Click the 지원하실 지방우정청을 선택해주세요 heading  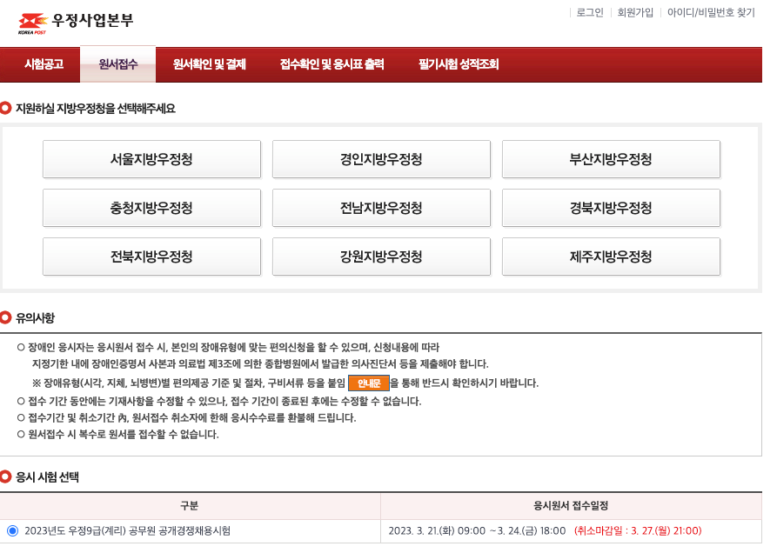(x=96, y=109)
